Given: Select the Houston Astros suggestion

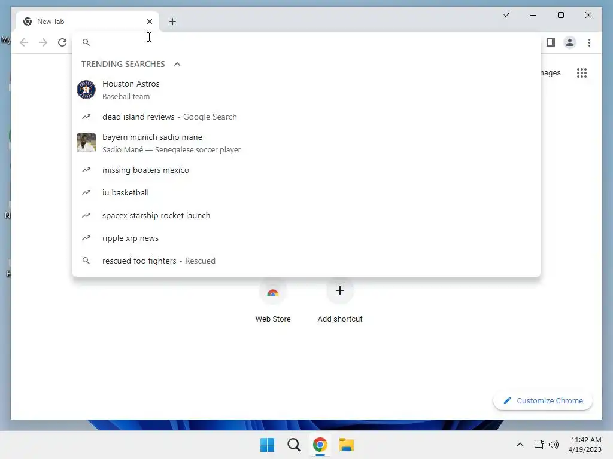Looking at the screenshot, I should [x=306, y=90].
